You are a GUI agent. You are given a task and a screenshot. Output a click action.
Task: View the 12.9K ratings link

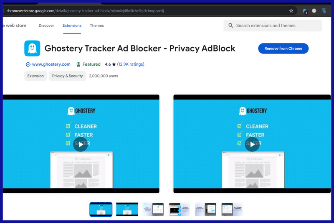[x=131, y=64]
